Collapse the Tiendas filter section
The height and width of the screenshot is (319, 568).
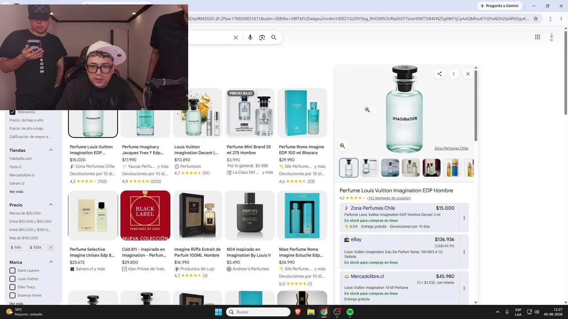click(51, 150)
